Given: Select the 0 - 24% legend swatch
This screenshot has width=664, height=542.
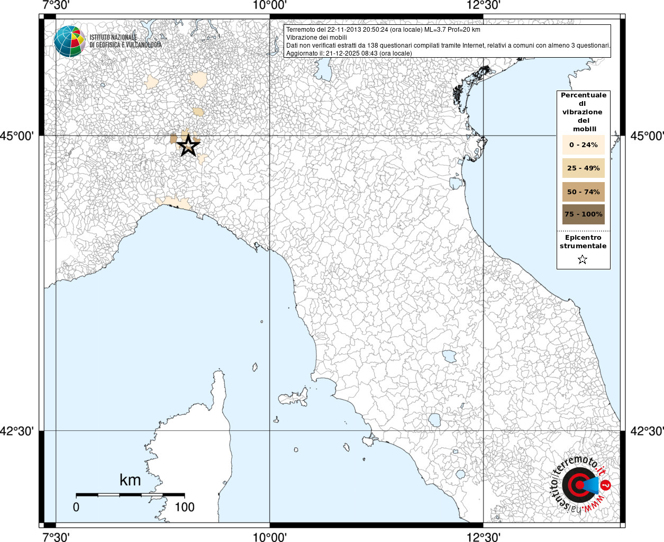Looking at the screenshot, I should tap(584, 144).
